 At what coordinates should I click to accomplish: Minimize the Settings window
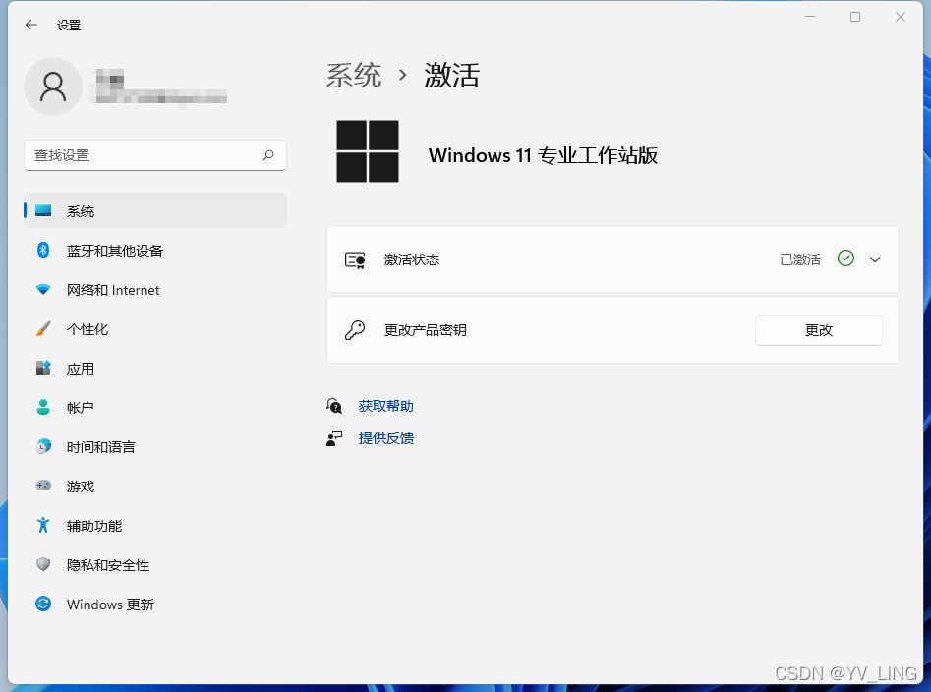[810, 17]
